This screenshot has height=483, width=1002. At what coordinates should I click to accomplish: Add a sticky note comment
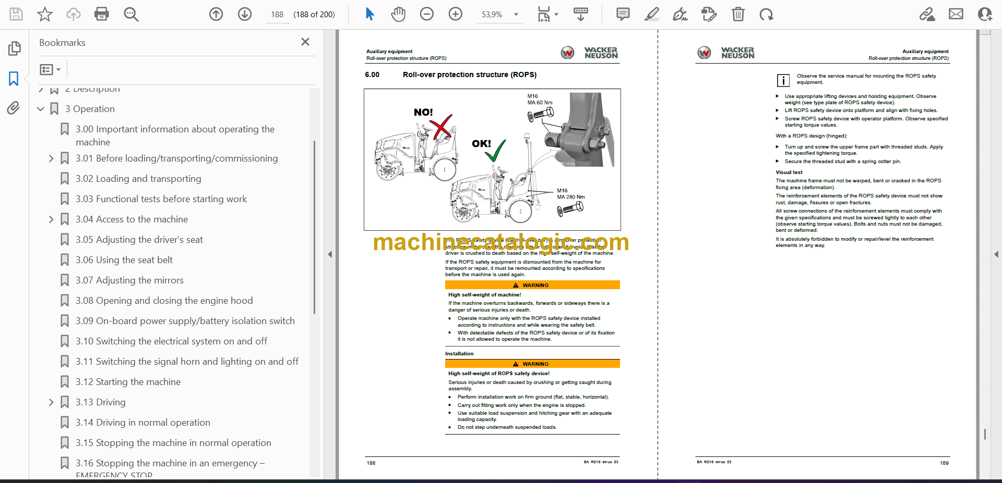(623, 14)
